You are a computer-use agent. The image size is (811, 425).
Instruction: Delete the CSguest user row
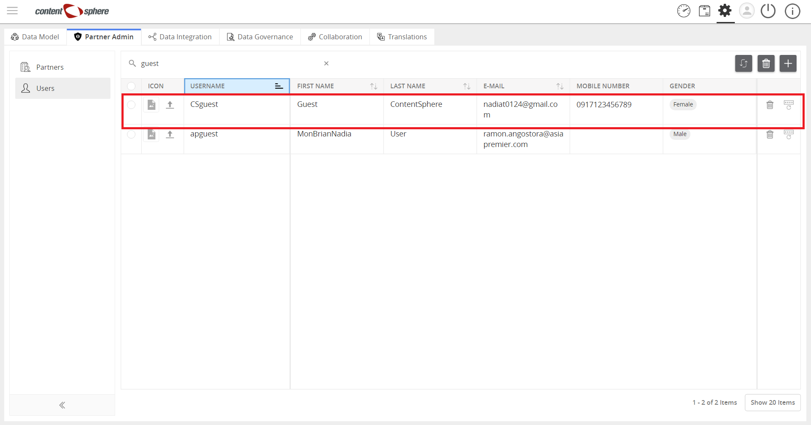pos(770,105)
